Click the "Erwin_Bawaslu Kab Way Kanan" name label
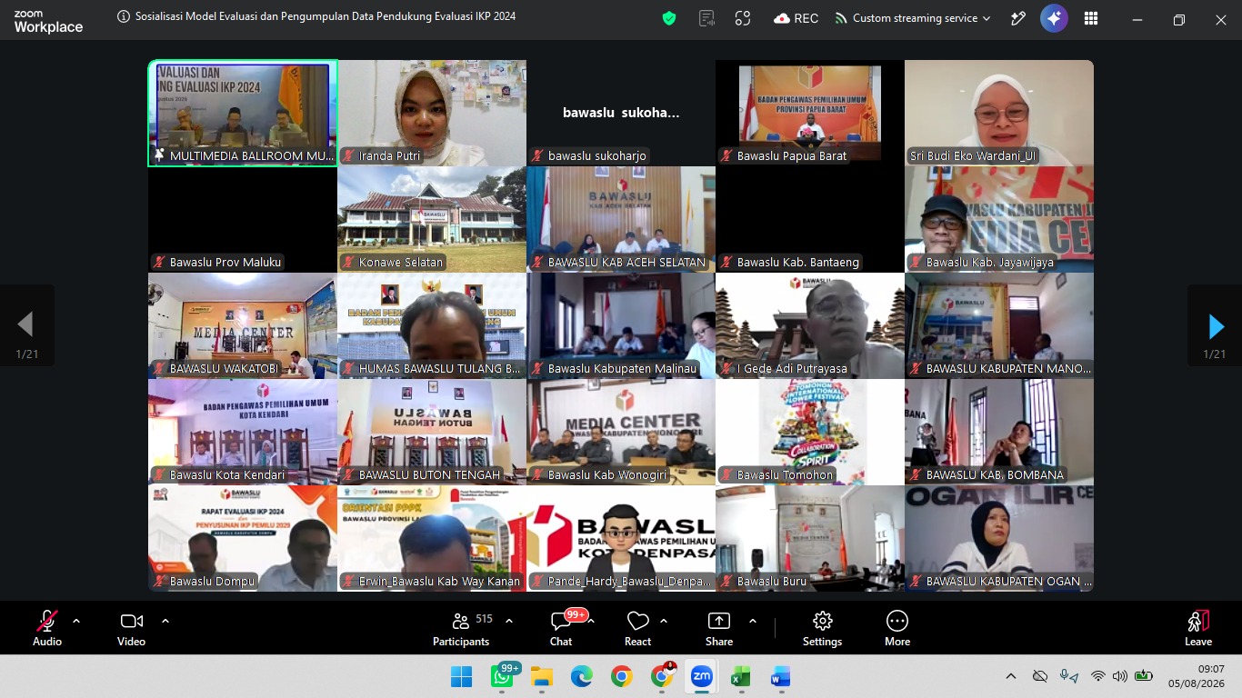This screenshot has height=698, width=1242. tap(439, 582)
